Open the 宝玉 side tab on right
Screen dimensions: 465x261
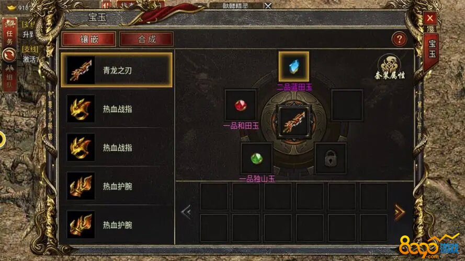[x=432, y=50]
